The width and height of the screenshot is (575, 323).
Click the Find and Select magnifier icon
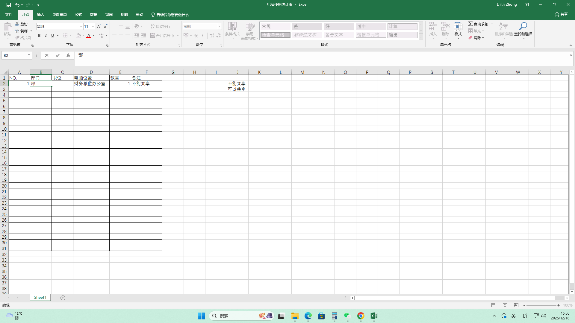[x=523, y=26]
